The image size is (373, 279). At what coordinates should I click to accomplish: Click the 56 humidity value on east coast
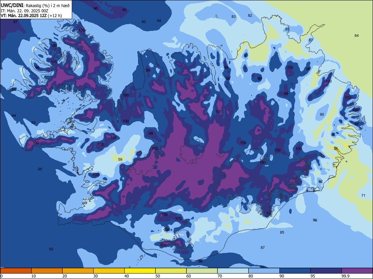(x=336, y=148)
